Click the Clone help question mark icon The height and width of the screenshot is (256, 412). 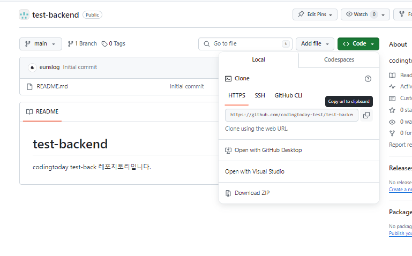pos(368,79)
